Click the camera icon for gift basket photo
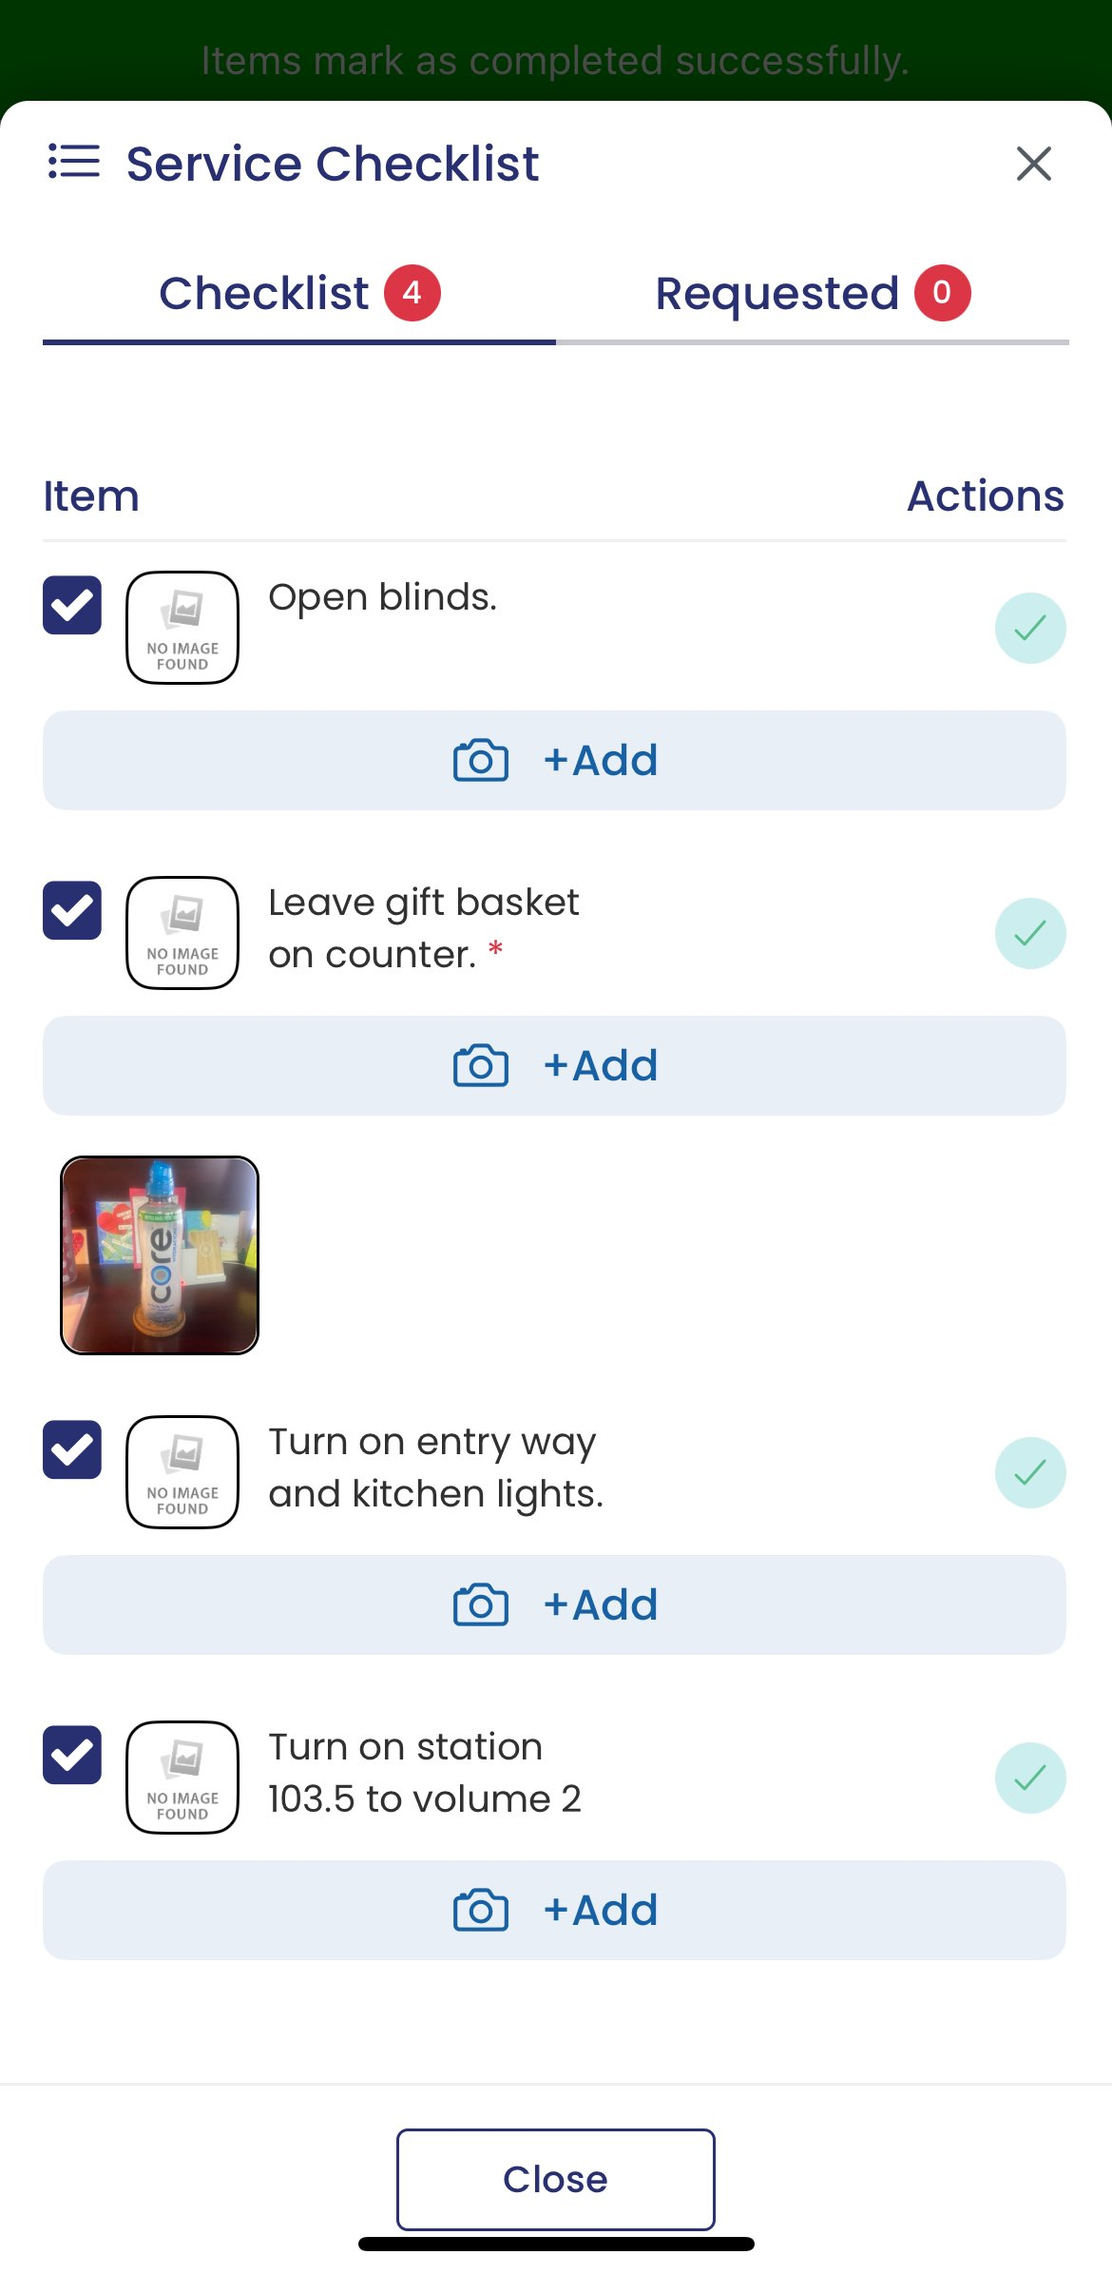1112x2274 pixels. pyautogui.click(x=481, y=1065)
